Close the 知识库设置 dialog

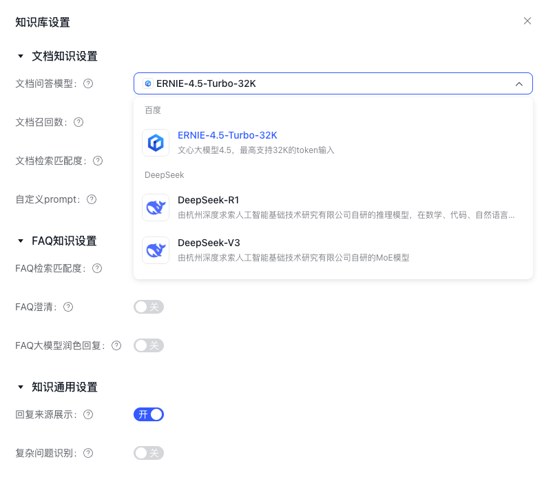coord(527,21)
